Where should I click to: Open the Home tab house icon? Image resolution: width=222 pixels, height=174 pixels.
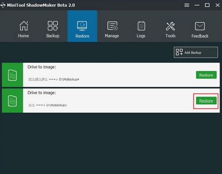(x=24, y=26)
